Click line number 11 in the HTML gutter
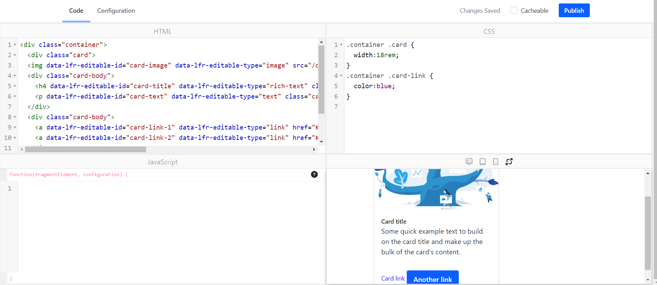This screenshot has height=285, width=657. click(x=8, y=148)
